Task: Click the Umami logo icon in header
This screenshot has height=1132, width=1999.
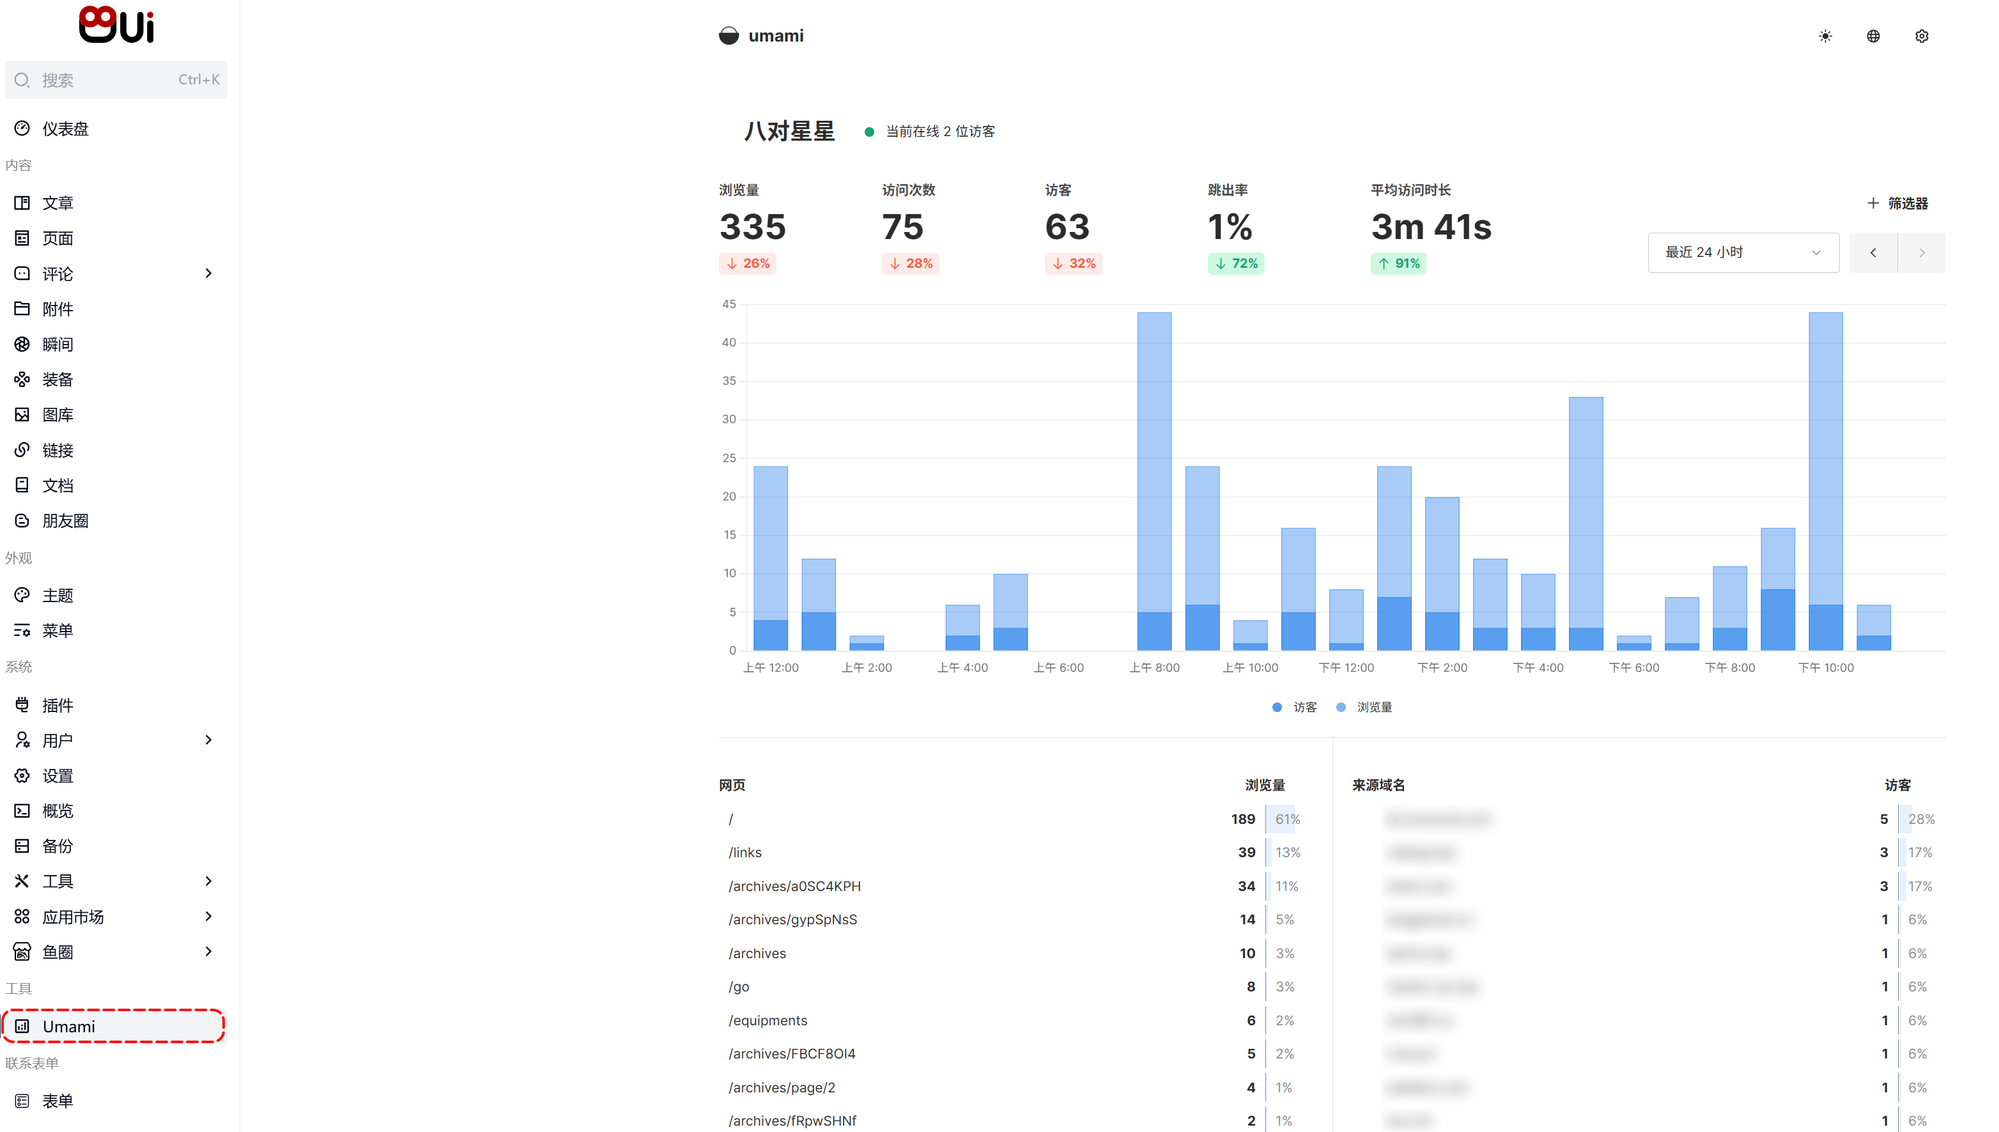Action: pyautogui.click(x=729, y=36)
